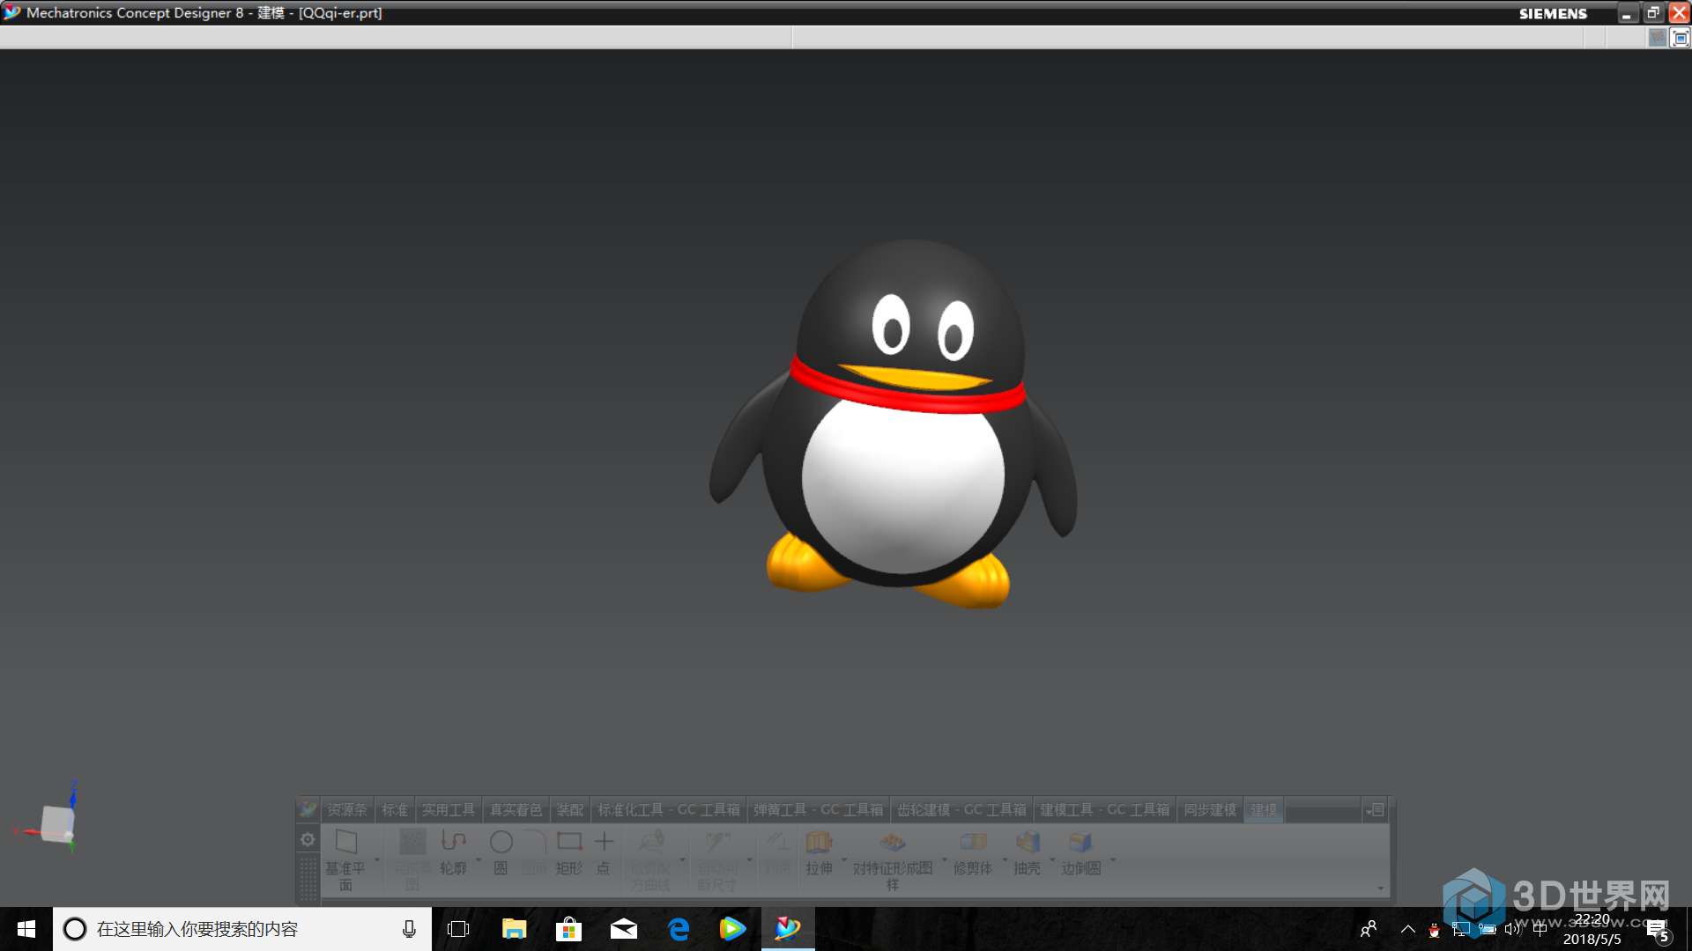
Task: Open 标准化工具 - GC 工具箱 tab
Action: coord(669,810)
